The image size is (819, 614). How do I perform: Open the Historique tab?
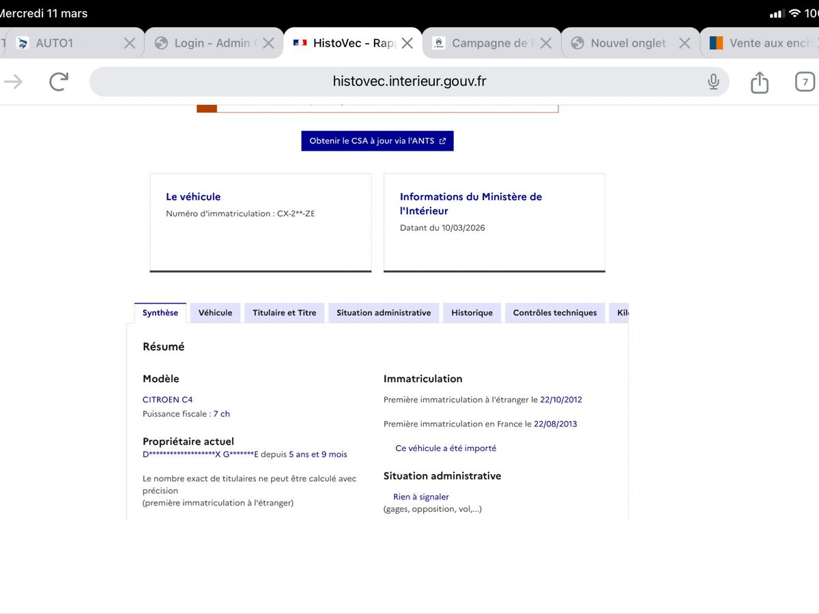click(x=472, y=312)
